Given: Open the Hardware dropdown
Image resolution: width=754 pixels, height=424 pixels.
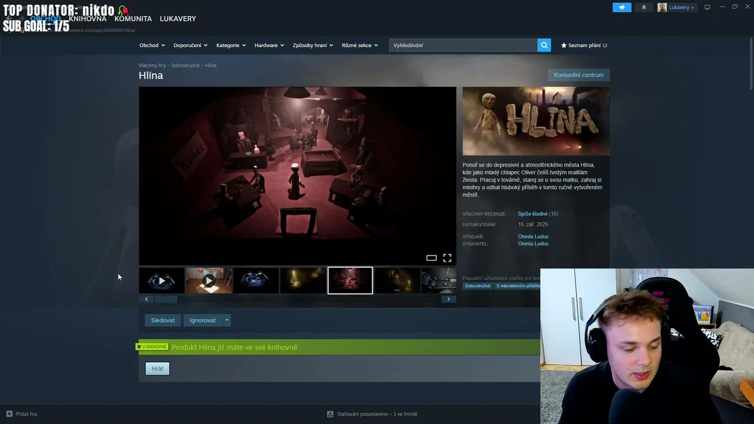Looking at the screenshot, I should tap(269, 45).
